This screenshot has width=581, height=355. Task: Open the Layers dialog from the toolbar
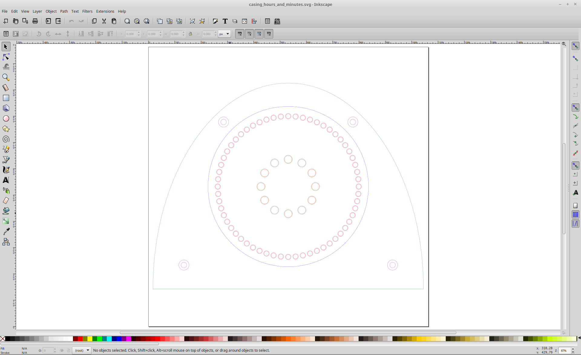[x=235, y=21]
